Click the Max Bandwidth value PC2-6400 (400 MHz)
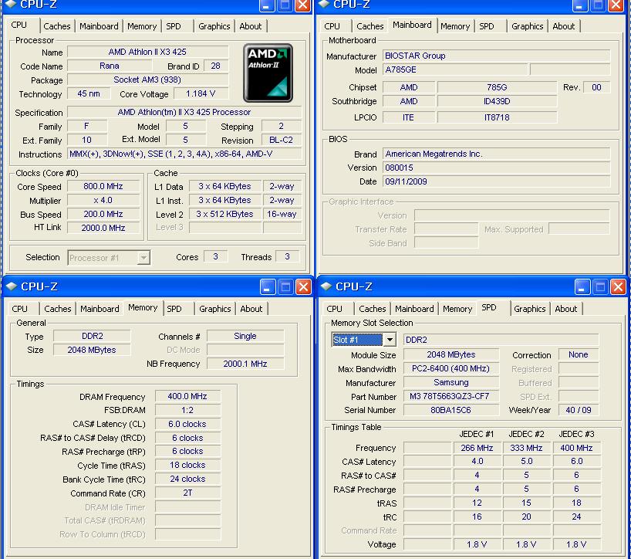 coord(451,368)
